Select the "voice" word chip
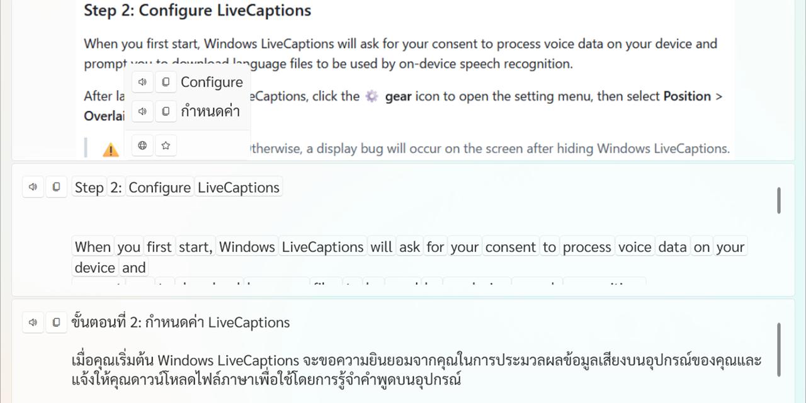Screen dimensions: 806x403 coord(635,246)
